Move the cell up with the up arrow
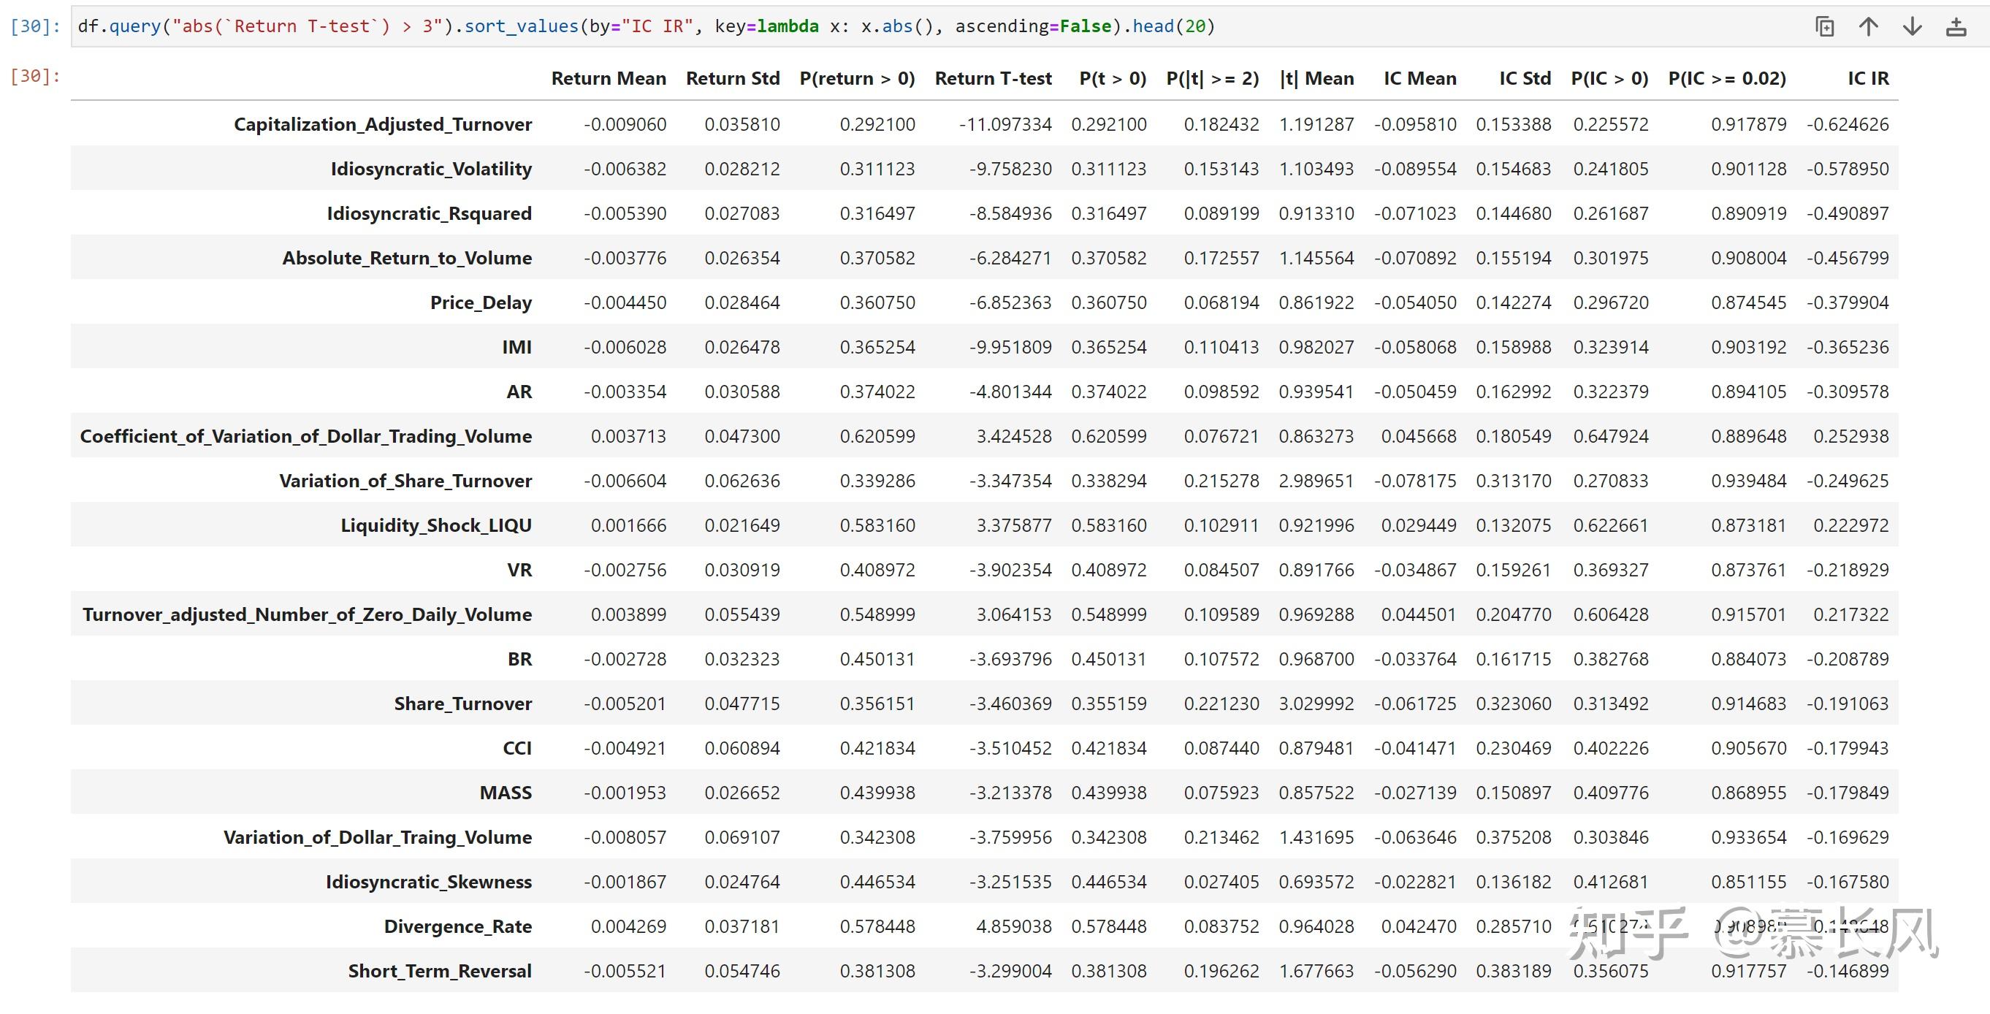Viewport: 1990px width, 1014px height. (1868, 27)
